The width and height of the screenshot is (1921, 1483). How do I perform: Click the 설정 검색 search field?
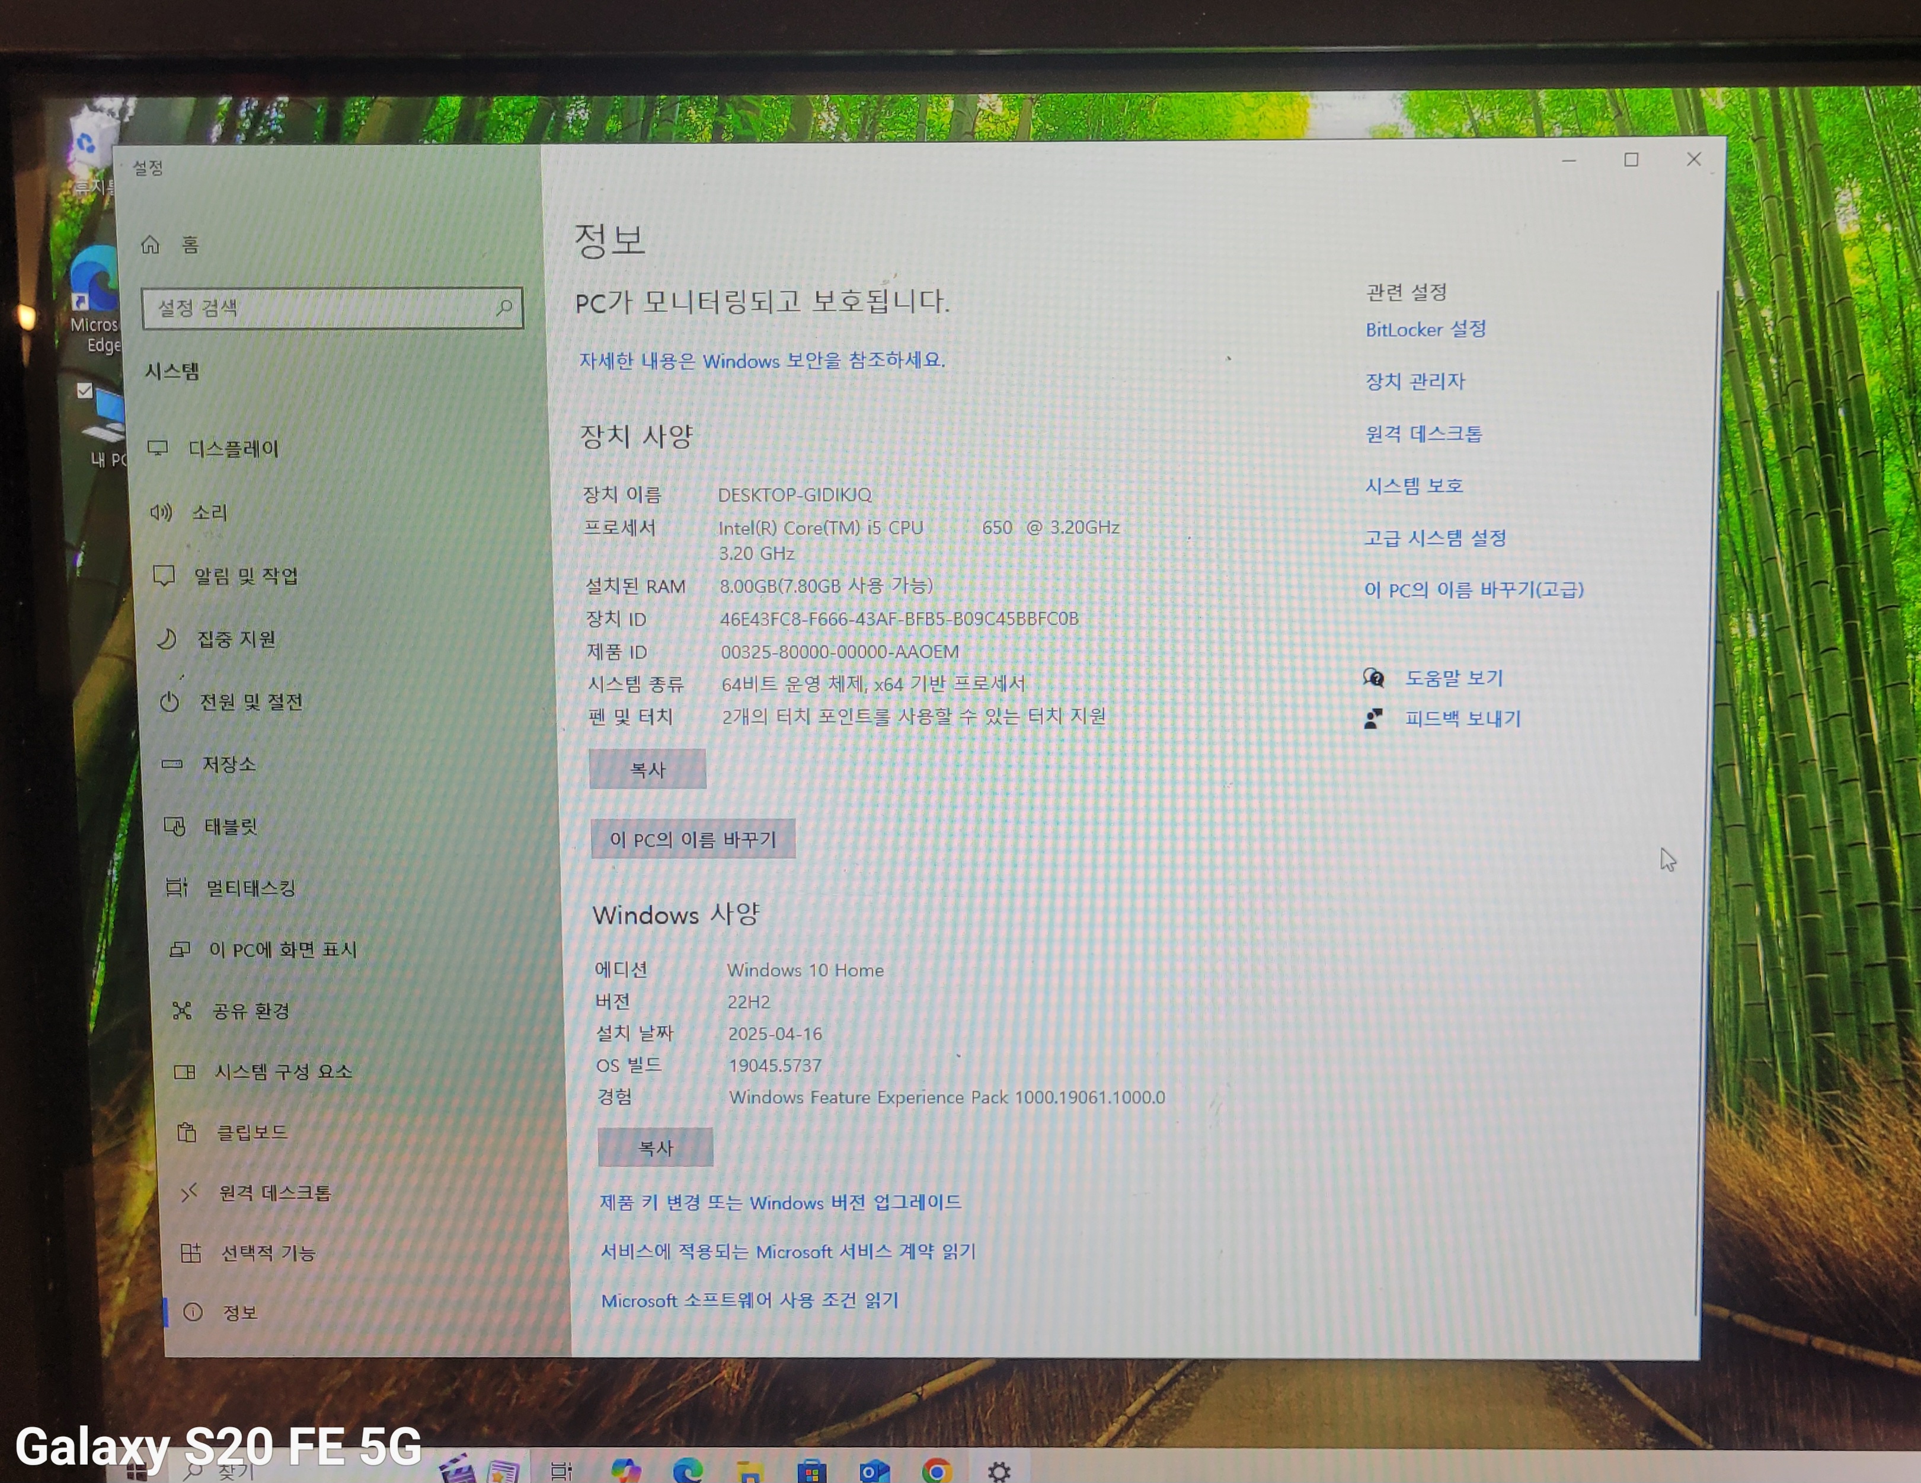(331, 308)
